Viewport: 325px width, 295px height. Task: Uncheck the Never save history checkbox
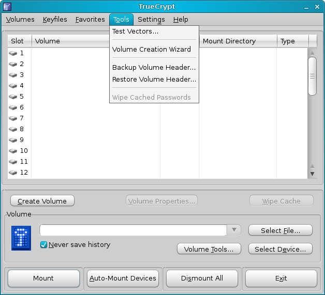44,245
